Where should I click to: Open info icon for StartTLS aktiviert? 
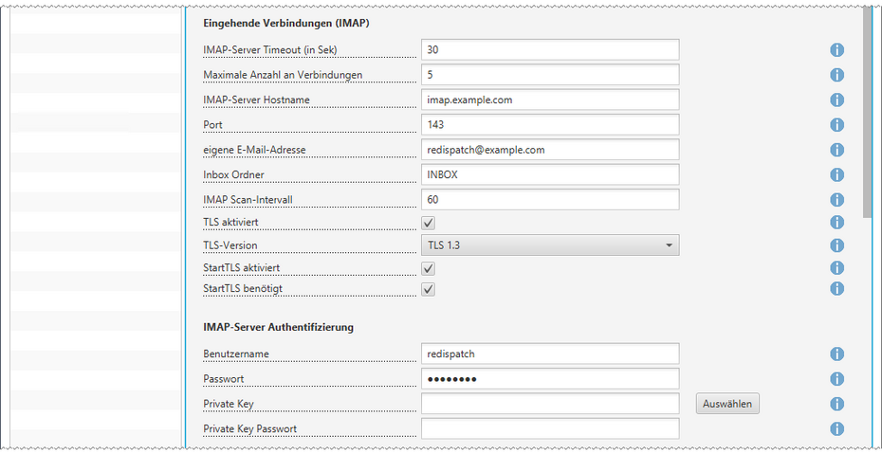pos(837,267)
